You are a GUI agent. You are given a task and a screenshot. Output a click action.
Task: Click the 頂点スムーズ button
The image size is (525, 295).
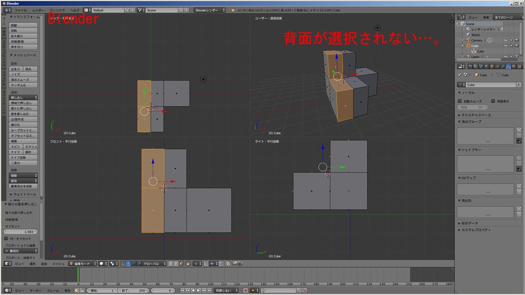[x=23, y=80]
